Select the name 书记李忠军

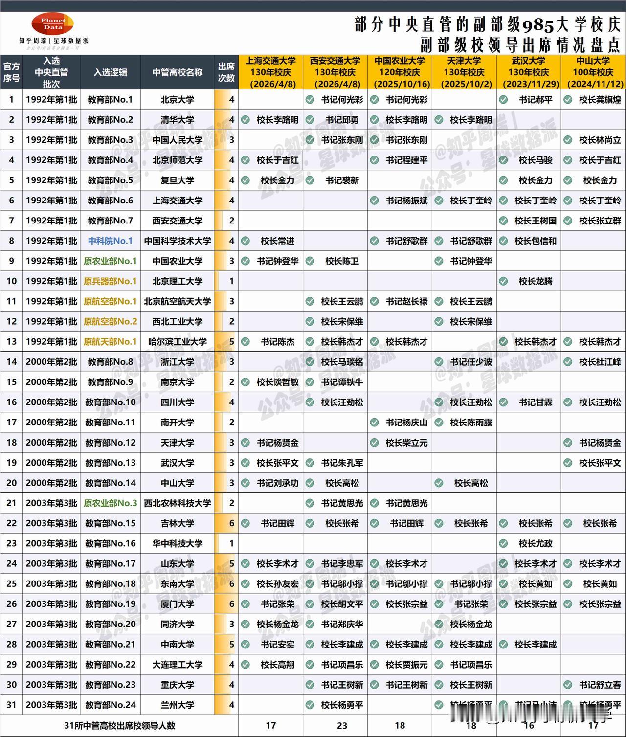[342, 564]
